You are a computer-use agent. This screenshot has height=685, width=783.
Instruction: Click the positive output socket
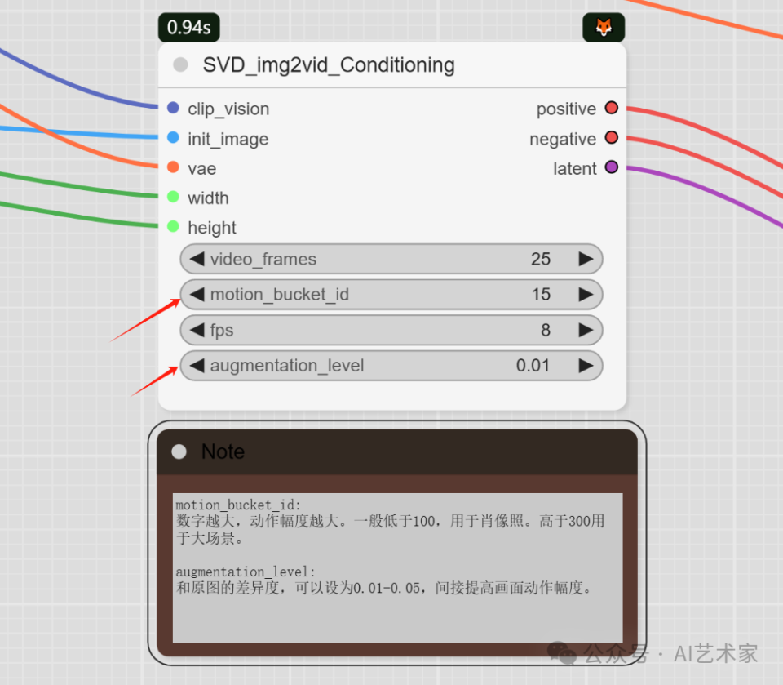point(611,108)
